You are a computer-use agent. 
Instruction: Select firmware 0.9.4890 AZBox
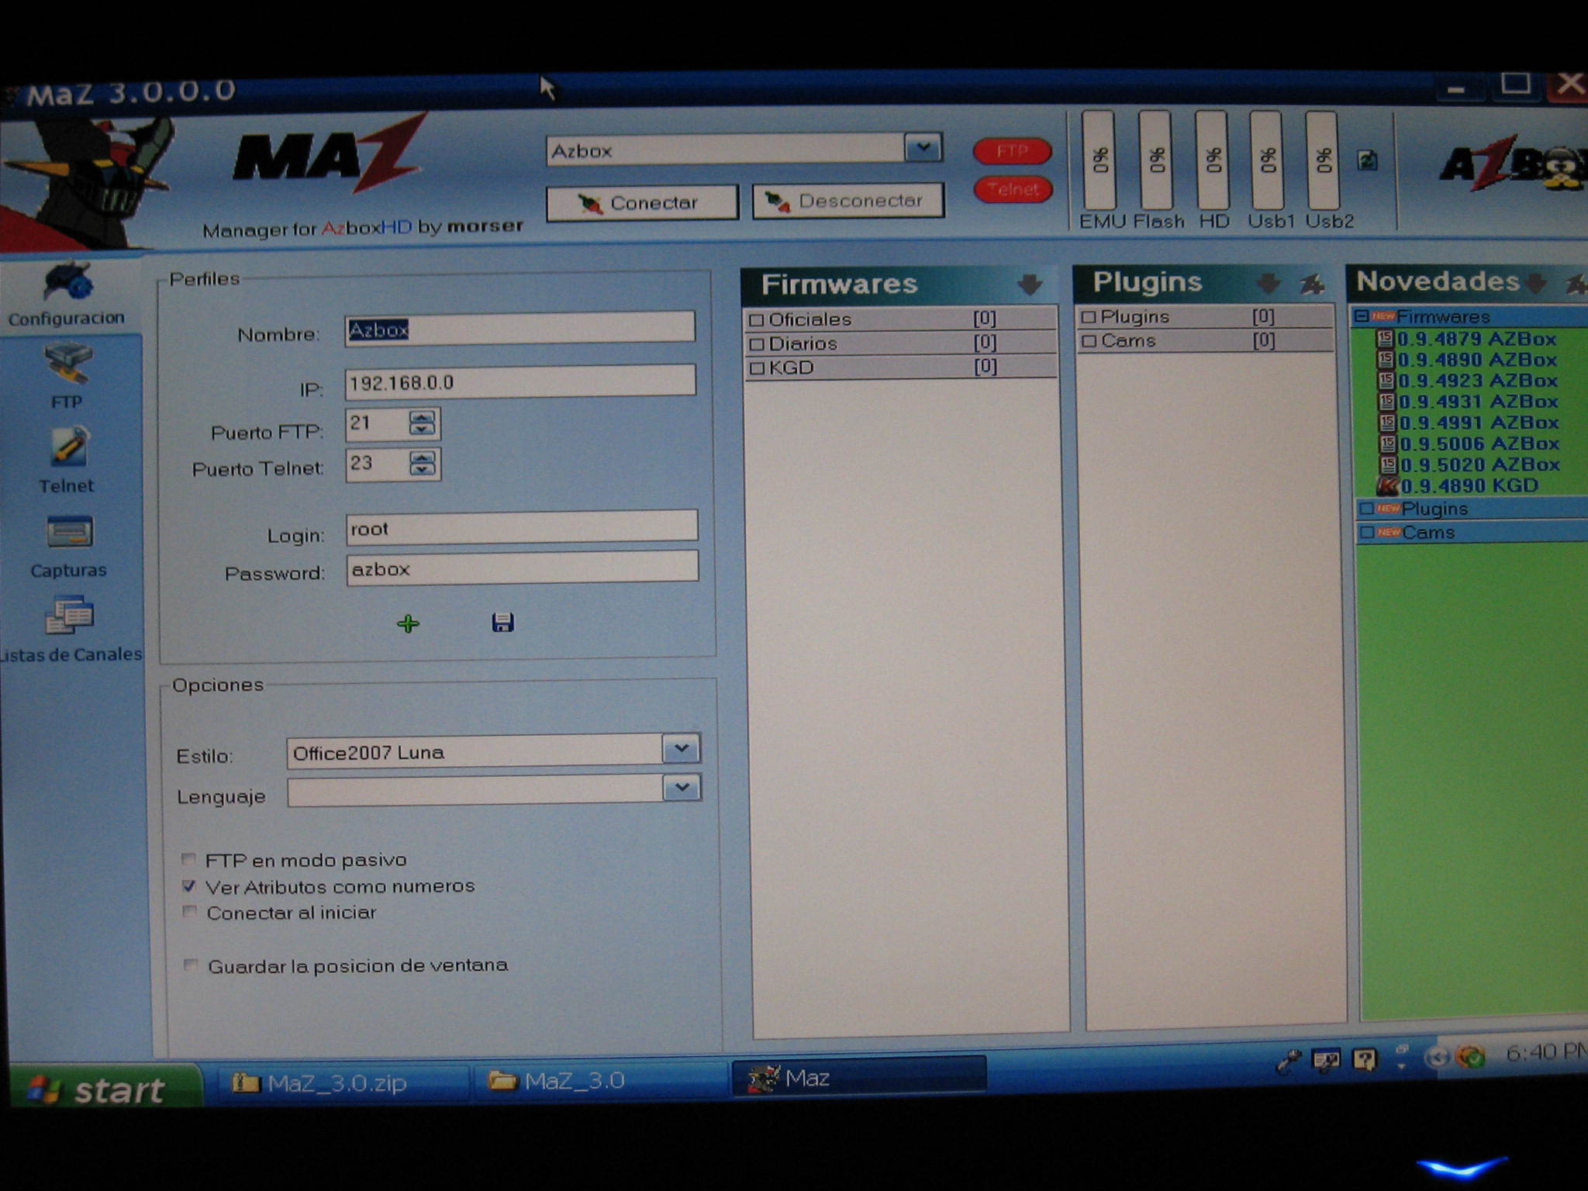point(1467,360)
